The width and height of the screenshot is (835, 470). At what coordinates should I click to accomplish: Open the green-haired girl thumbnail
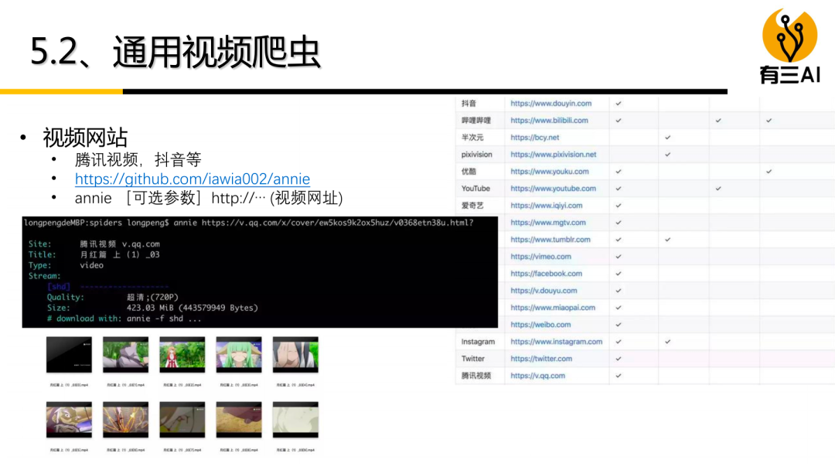pos(239,355)
